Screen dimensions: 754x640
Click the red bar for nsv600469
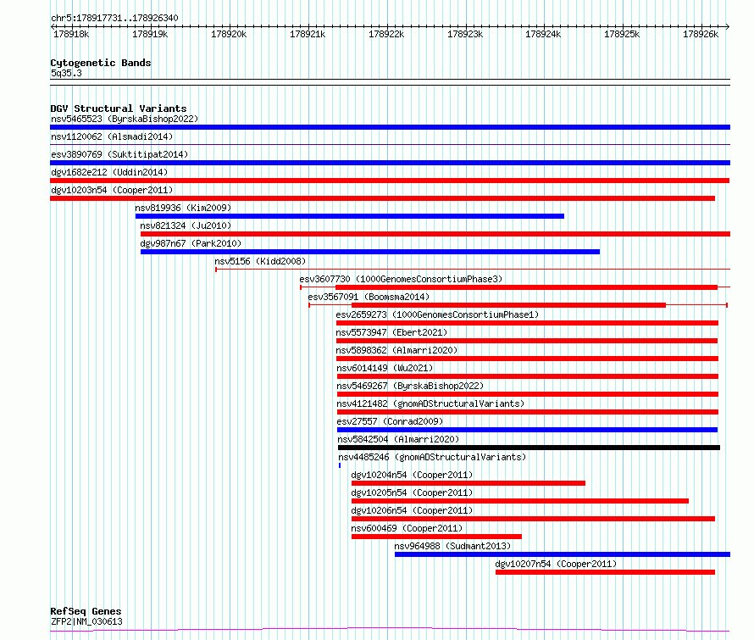(x=436, y=537)
